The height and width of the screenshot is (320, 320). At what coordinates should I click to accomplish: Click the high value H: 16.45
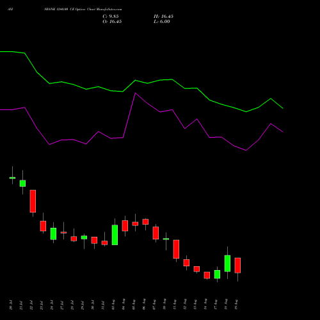pos(163,17)
